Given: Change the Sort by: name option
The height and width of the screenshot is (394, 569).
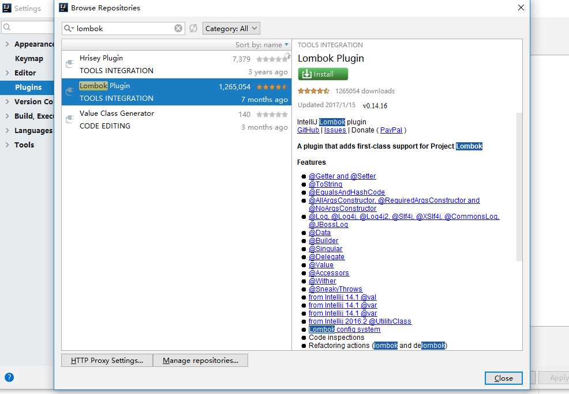Looking at the screenshot, I should (x=262, y=44).
